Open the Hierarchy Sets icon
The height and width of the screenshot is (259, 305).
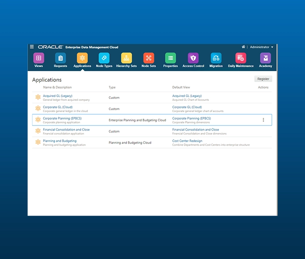tap(126, 58)
